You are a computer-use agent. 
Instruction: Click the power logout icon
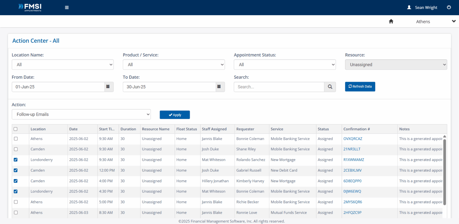pyautogui.click(x=449, y=7)
